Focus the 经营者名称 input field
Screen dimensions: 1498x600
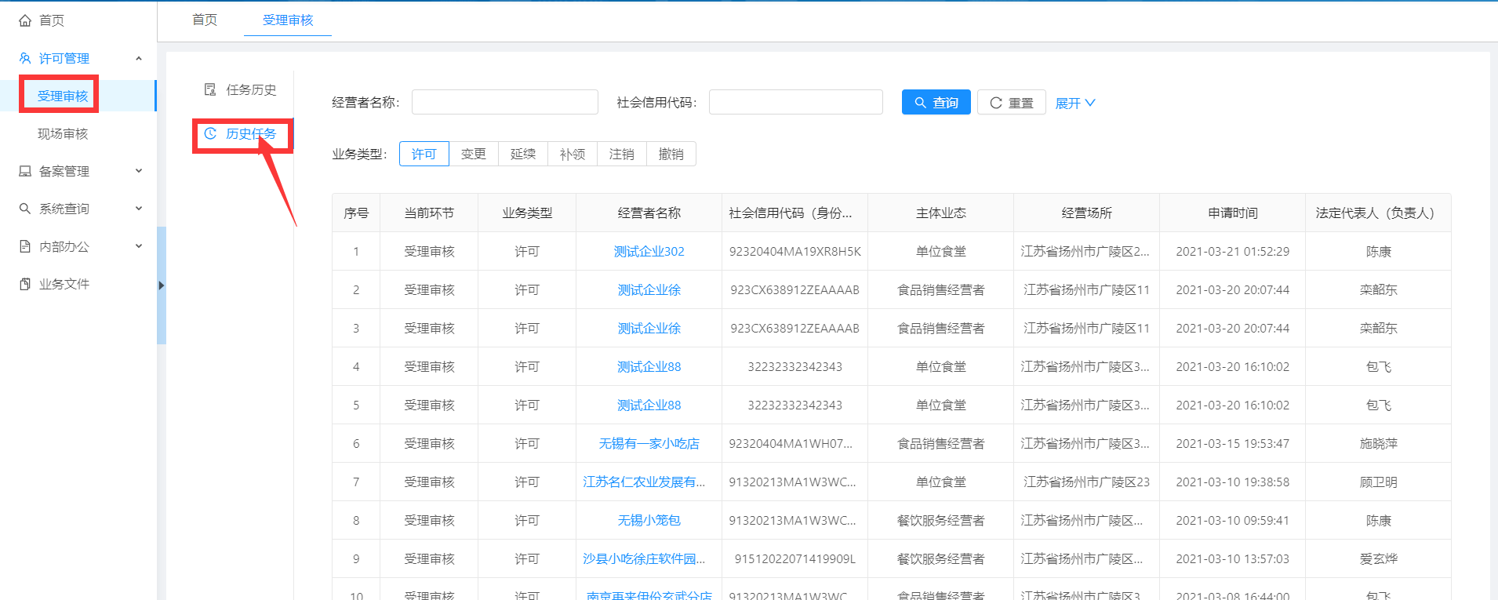tap(504, 102)
